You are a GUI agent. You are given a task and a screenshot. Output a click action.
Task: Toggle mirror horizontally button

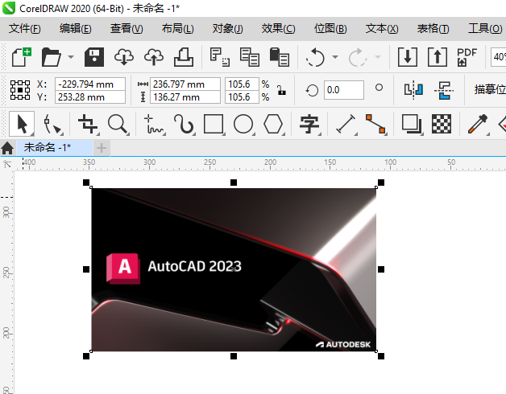[413, 89]
